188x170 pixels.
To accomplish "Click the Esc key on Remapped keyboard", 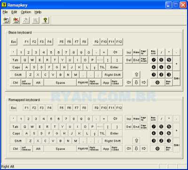I will click(14, 108).
